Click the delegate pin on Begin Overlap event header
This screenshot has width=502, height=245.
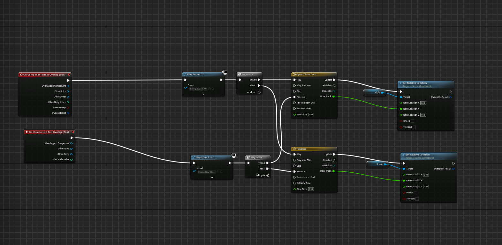point(69,75)
